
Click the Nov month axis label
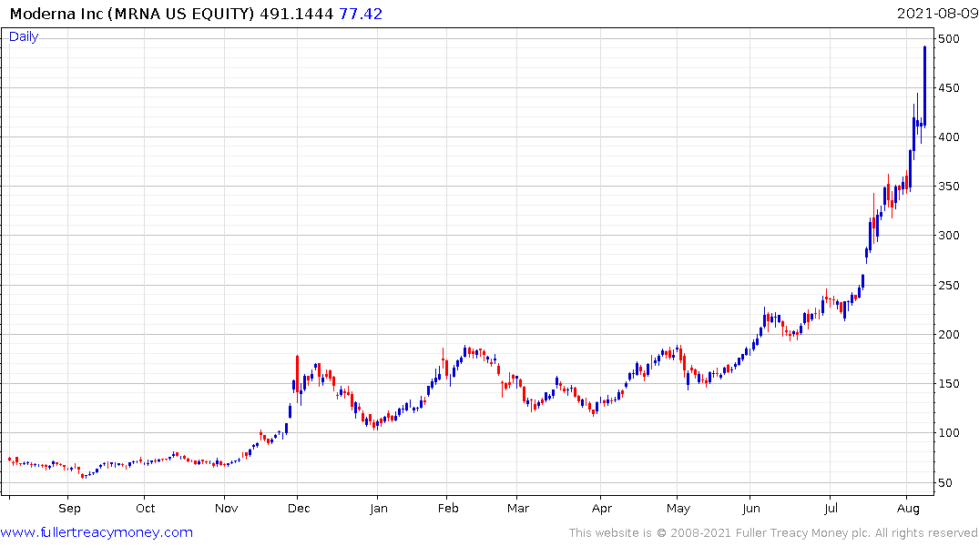click(x=226, y=509)
